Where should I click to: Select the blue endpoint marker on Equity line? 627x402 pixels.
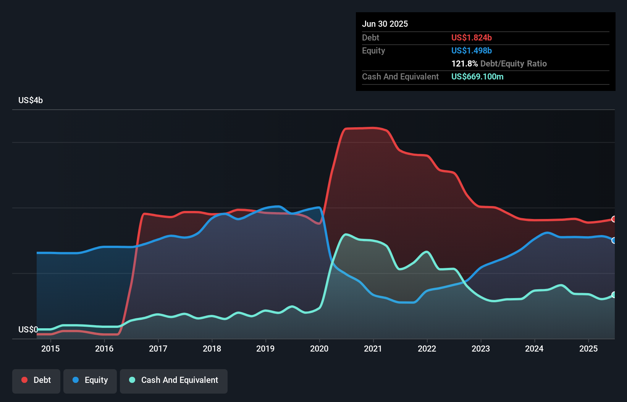(x=613, y=240)
